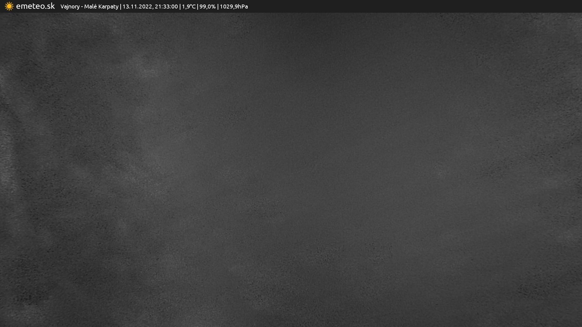The image size is (582, 327).
Task: Click the date 13.11.2022
Action: coord(137,7)
